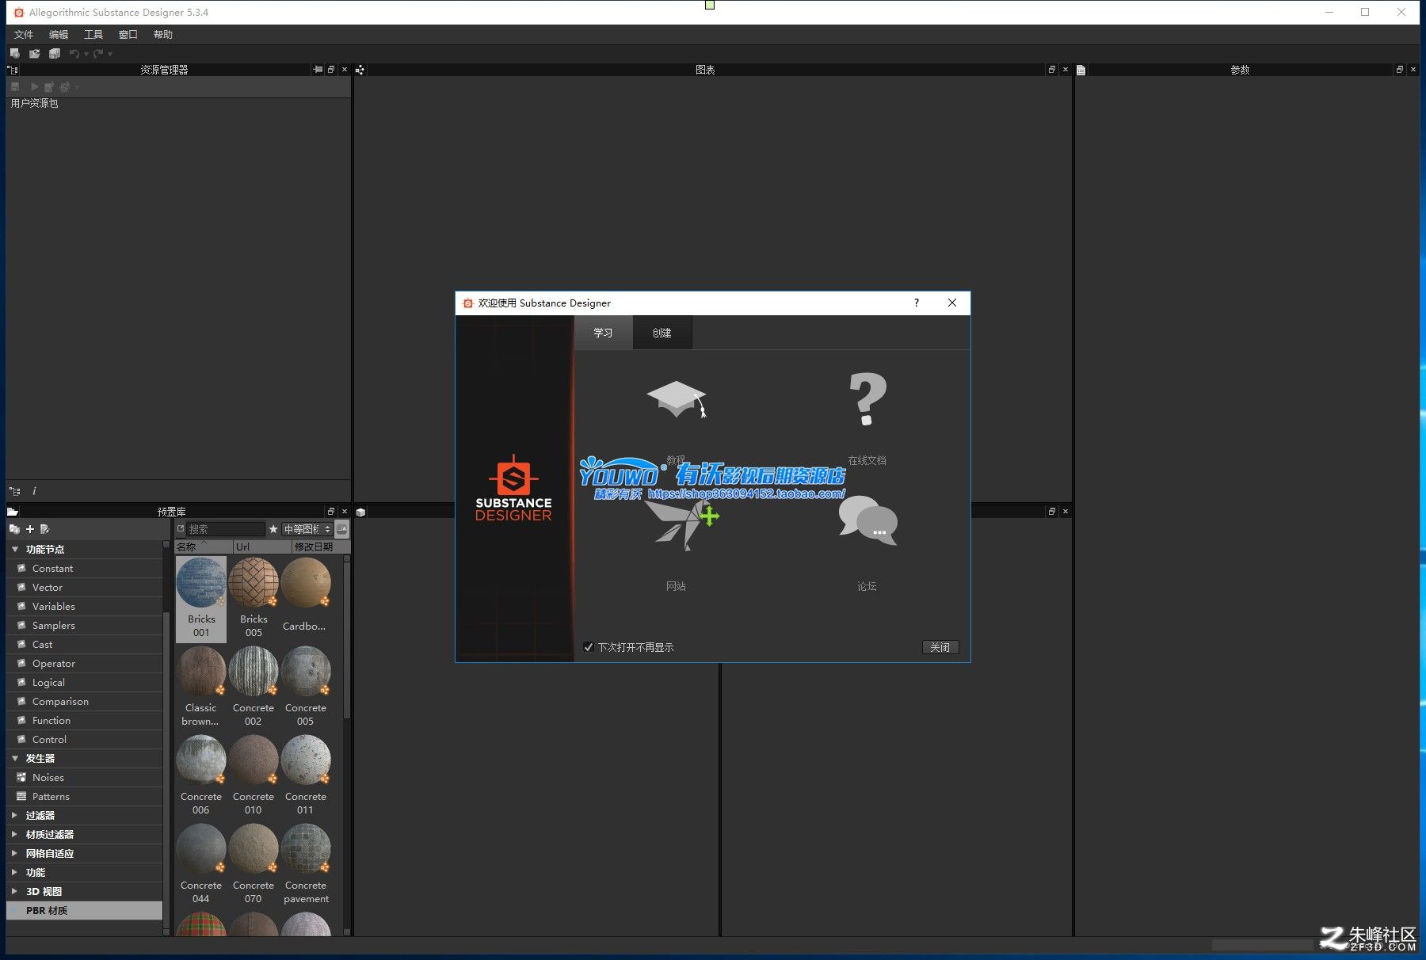The height and width of the screenshot is (960, 1426).
Task: Select the Noises tree item
Action: coord(84,777)
